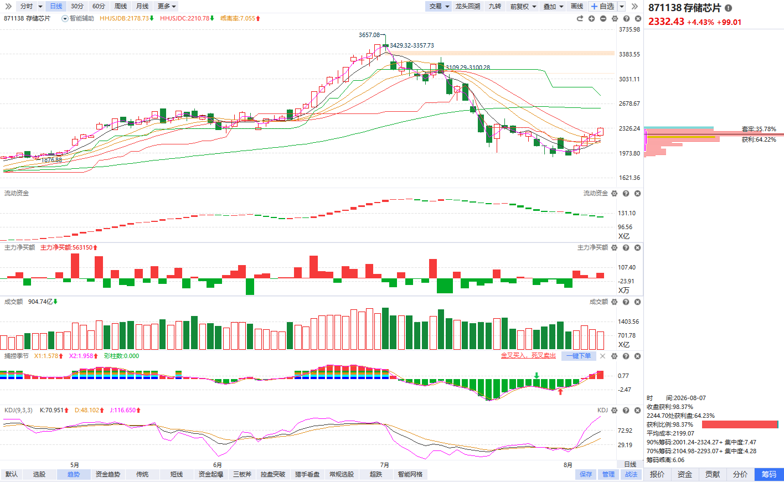This screenshot has width=784, height=482.
Task: Expand left panel double-chevron icon
Action: point(8,6)
